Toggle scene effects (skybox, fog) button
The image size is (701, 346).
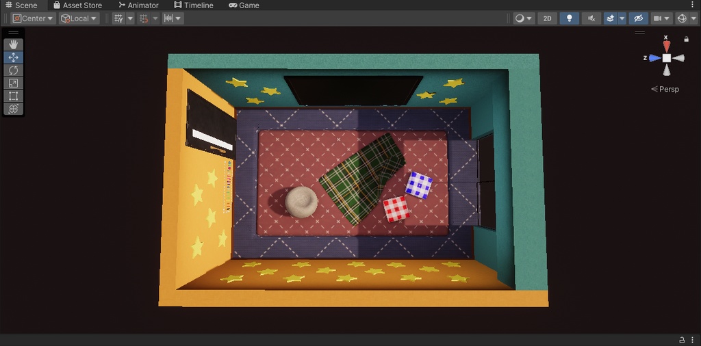pos(610,18)
